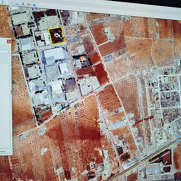Click red path end node at highway
Image resolution: width=181 pixels, height=181 pixels.
point(124,171)
